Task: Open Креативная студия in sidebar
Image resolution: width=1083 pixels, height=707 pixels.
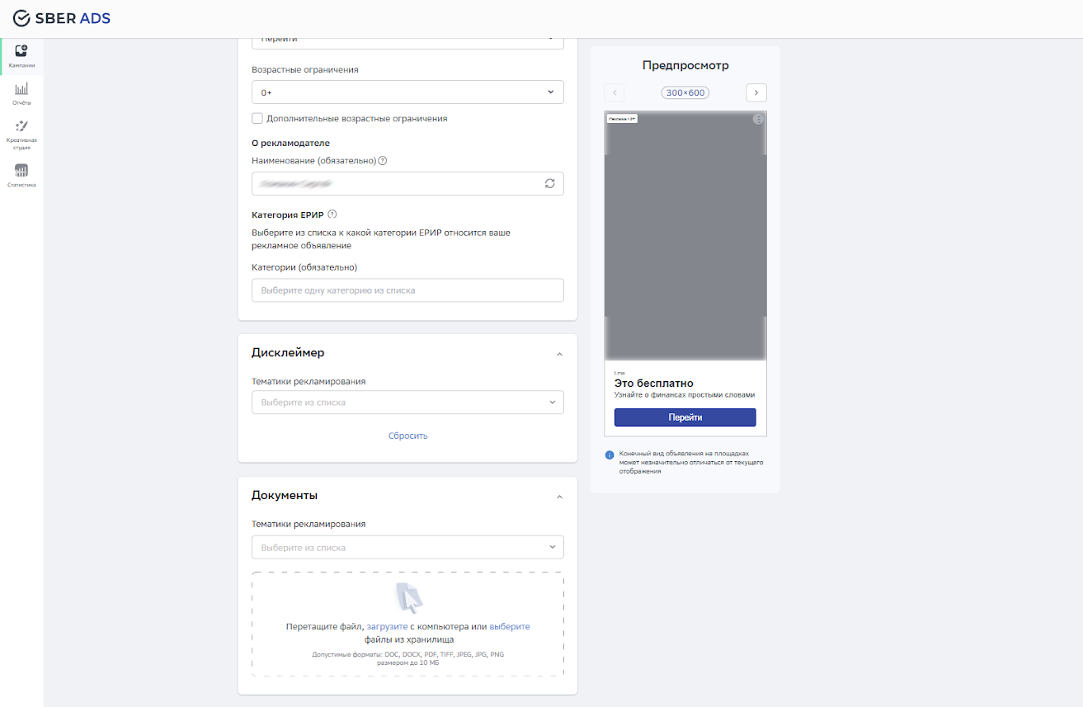Action: [21, 132]
